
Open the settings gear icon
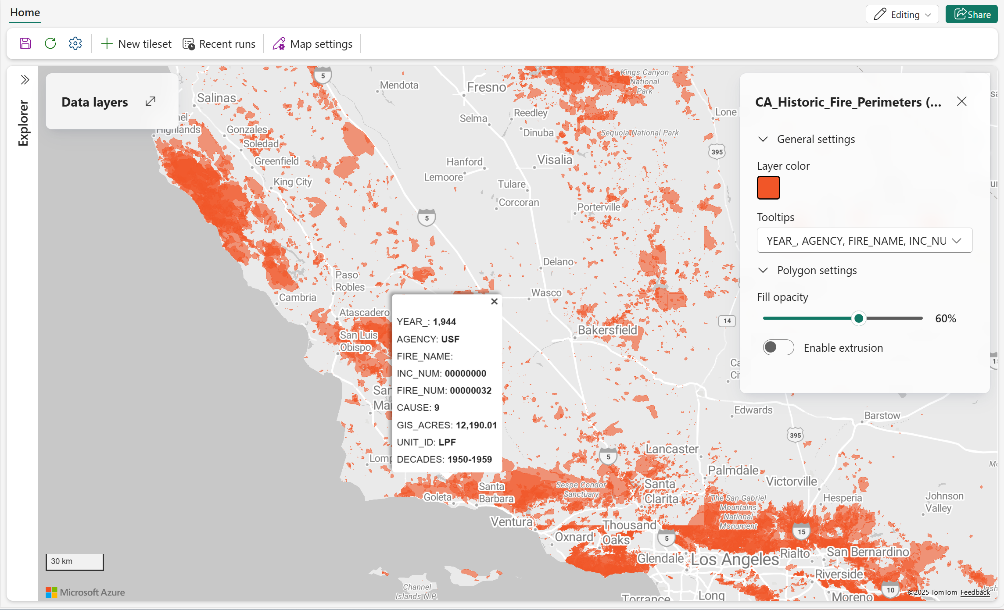75,43
